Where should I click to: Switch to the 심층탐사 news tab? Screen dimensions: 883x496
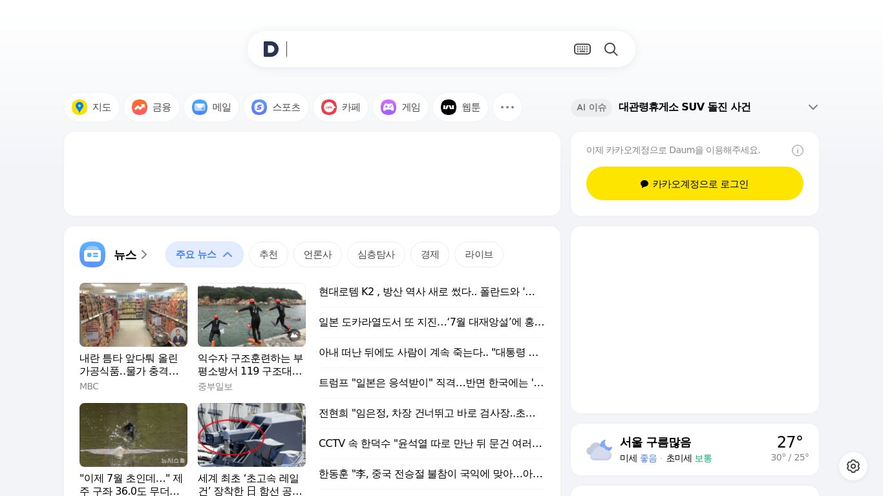[376, 254]
